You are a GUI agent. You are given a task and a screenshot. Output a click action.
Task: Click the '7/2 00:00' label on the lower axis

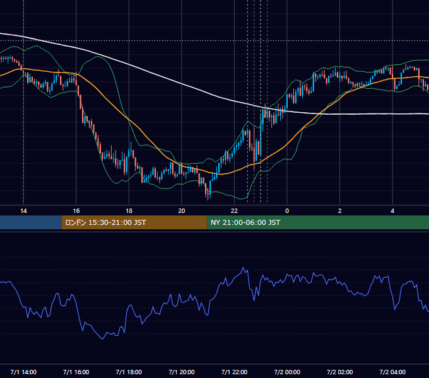click(x=287, y=372)
